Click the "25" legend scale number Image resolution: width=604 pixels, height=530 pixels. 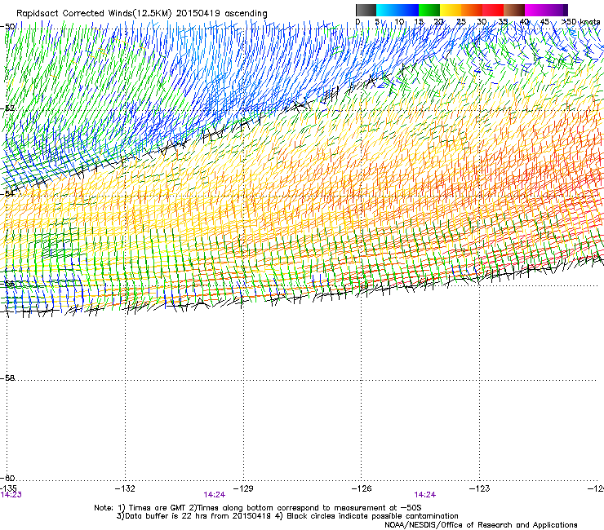click(461, 22)
